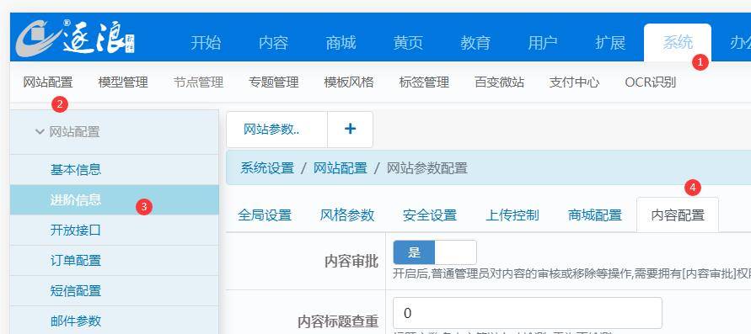Switch to 风格参数 tab

coord(346,215)
